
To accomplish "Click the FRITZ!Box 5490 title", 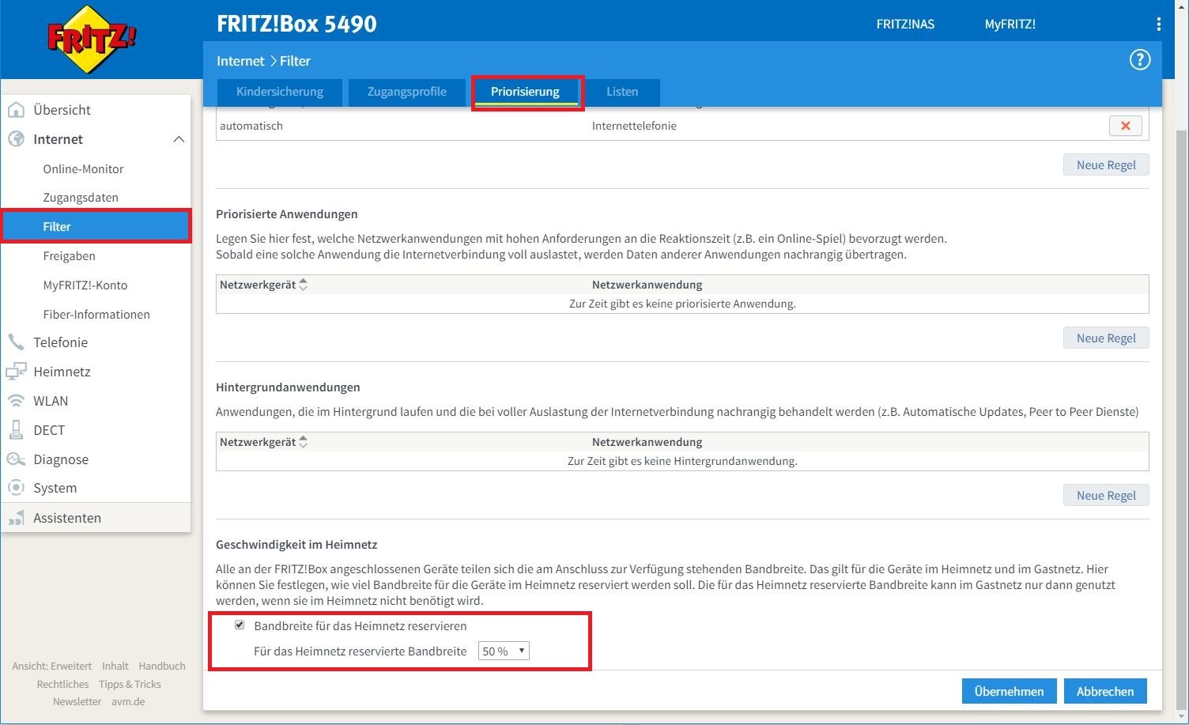I will [296, 24].
